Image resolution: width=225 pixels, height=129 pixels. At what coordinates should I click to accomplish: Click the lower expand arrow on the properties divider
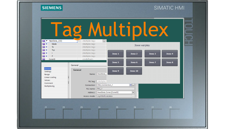69,83
